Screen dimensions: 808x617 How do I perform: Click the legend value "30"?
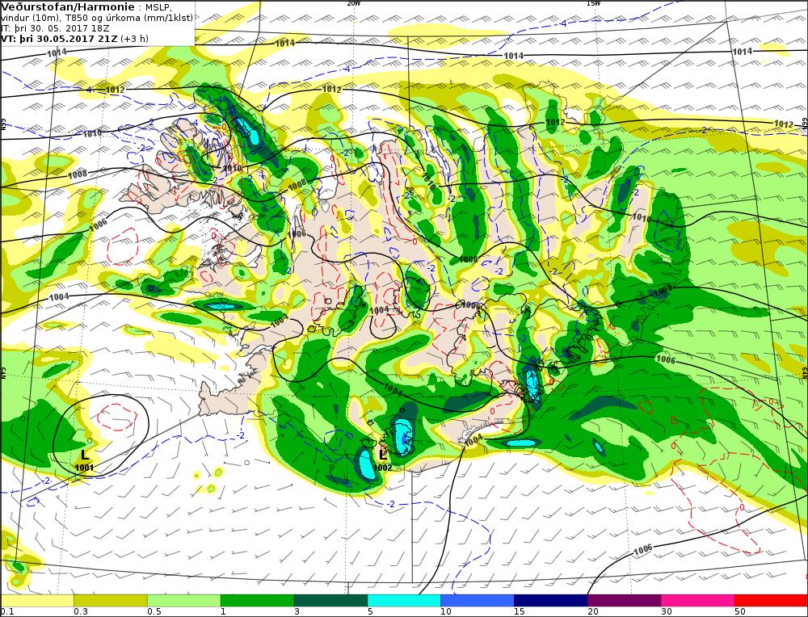point(667,612)
